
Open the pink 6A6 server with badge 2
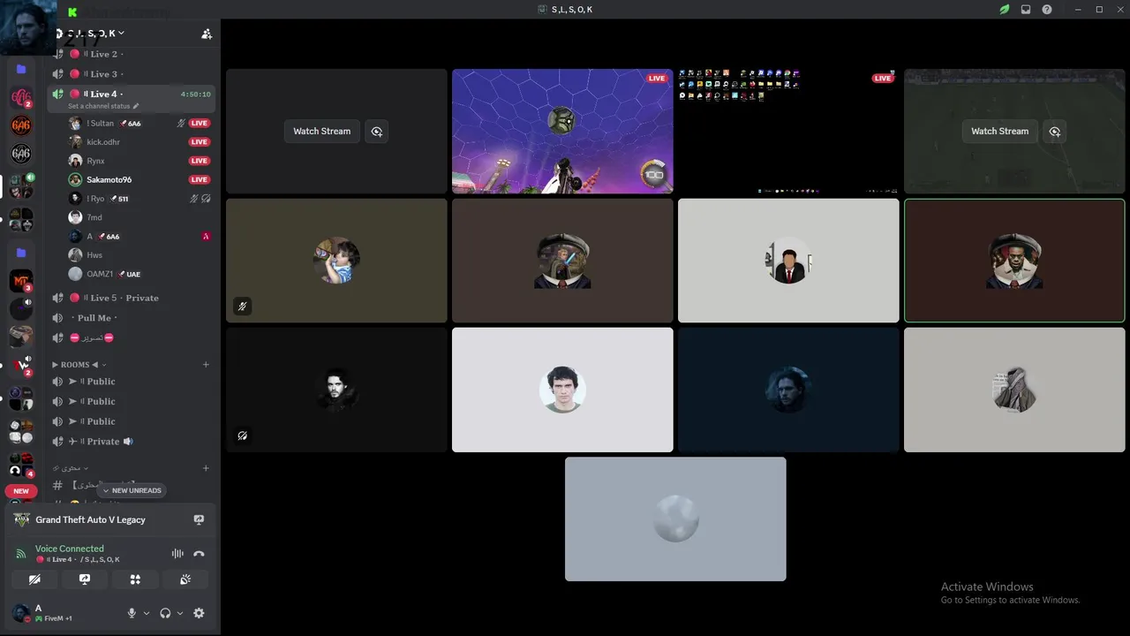point(21,98)
